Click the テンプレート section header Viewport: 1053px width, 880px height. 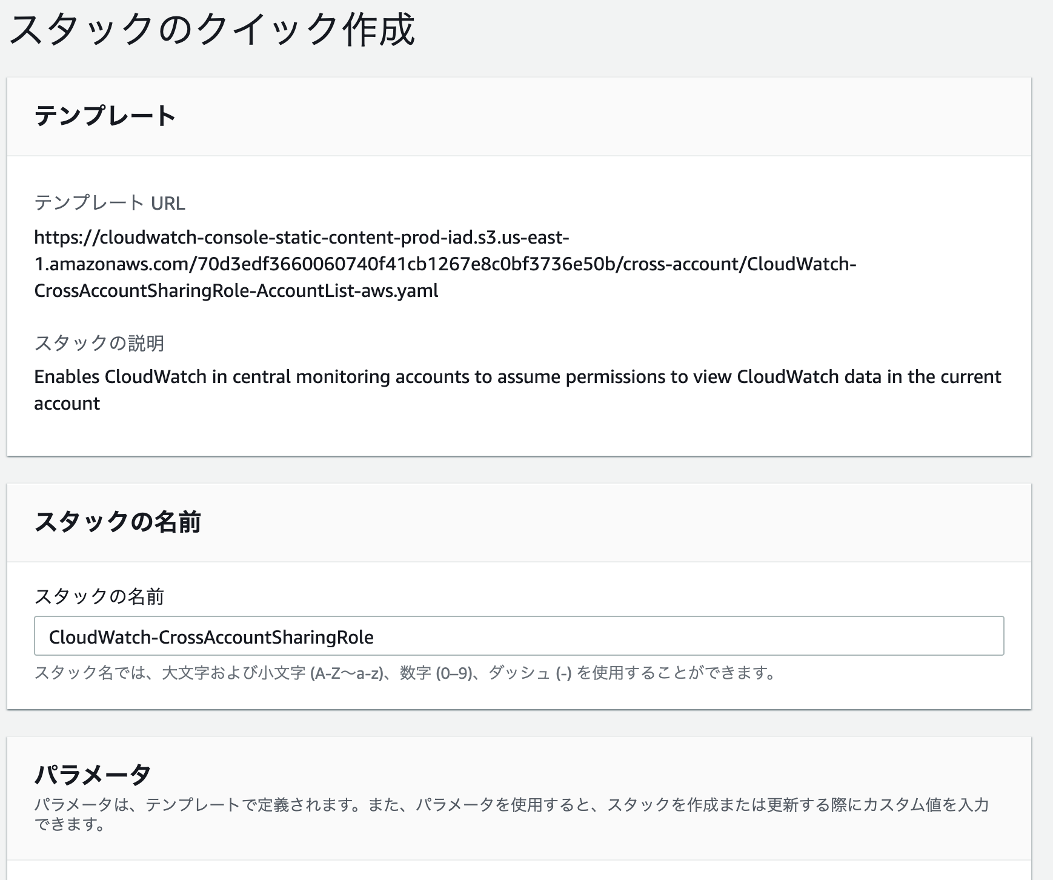pos(105,115)
